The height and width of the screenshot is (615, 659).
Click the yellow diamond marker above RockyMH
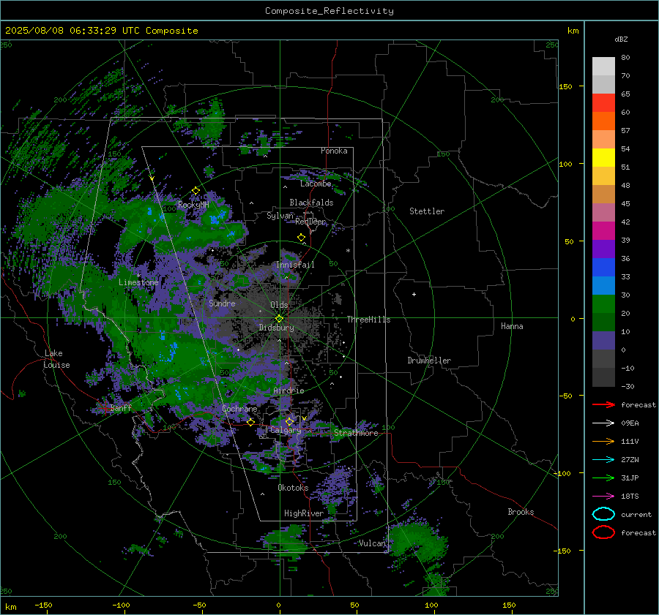click(196, 191)
